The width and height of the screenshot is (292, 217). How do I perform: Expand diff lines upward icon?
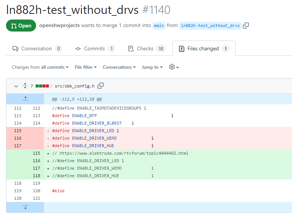(x=25, y=99)
